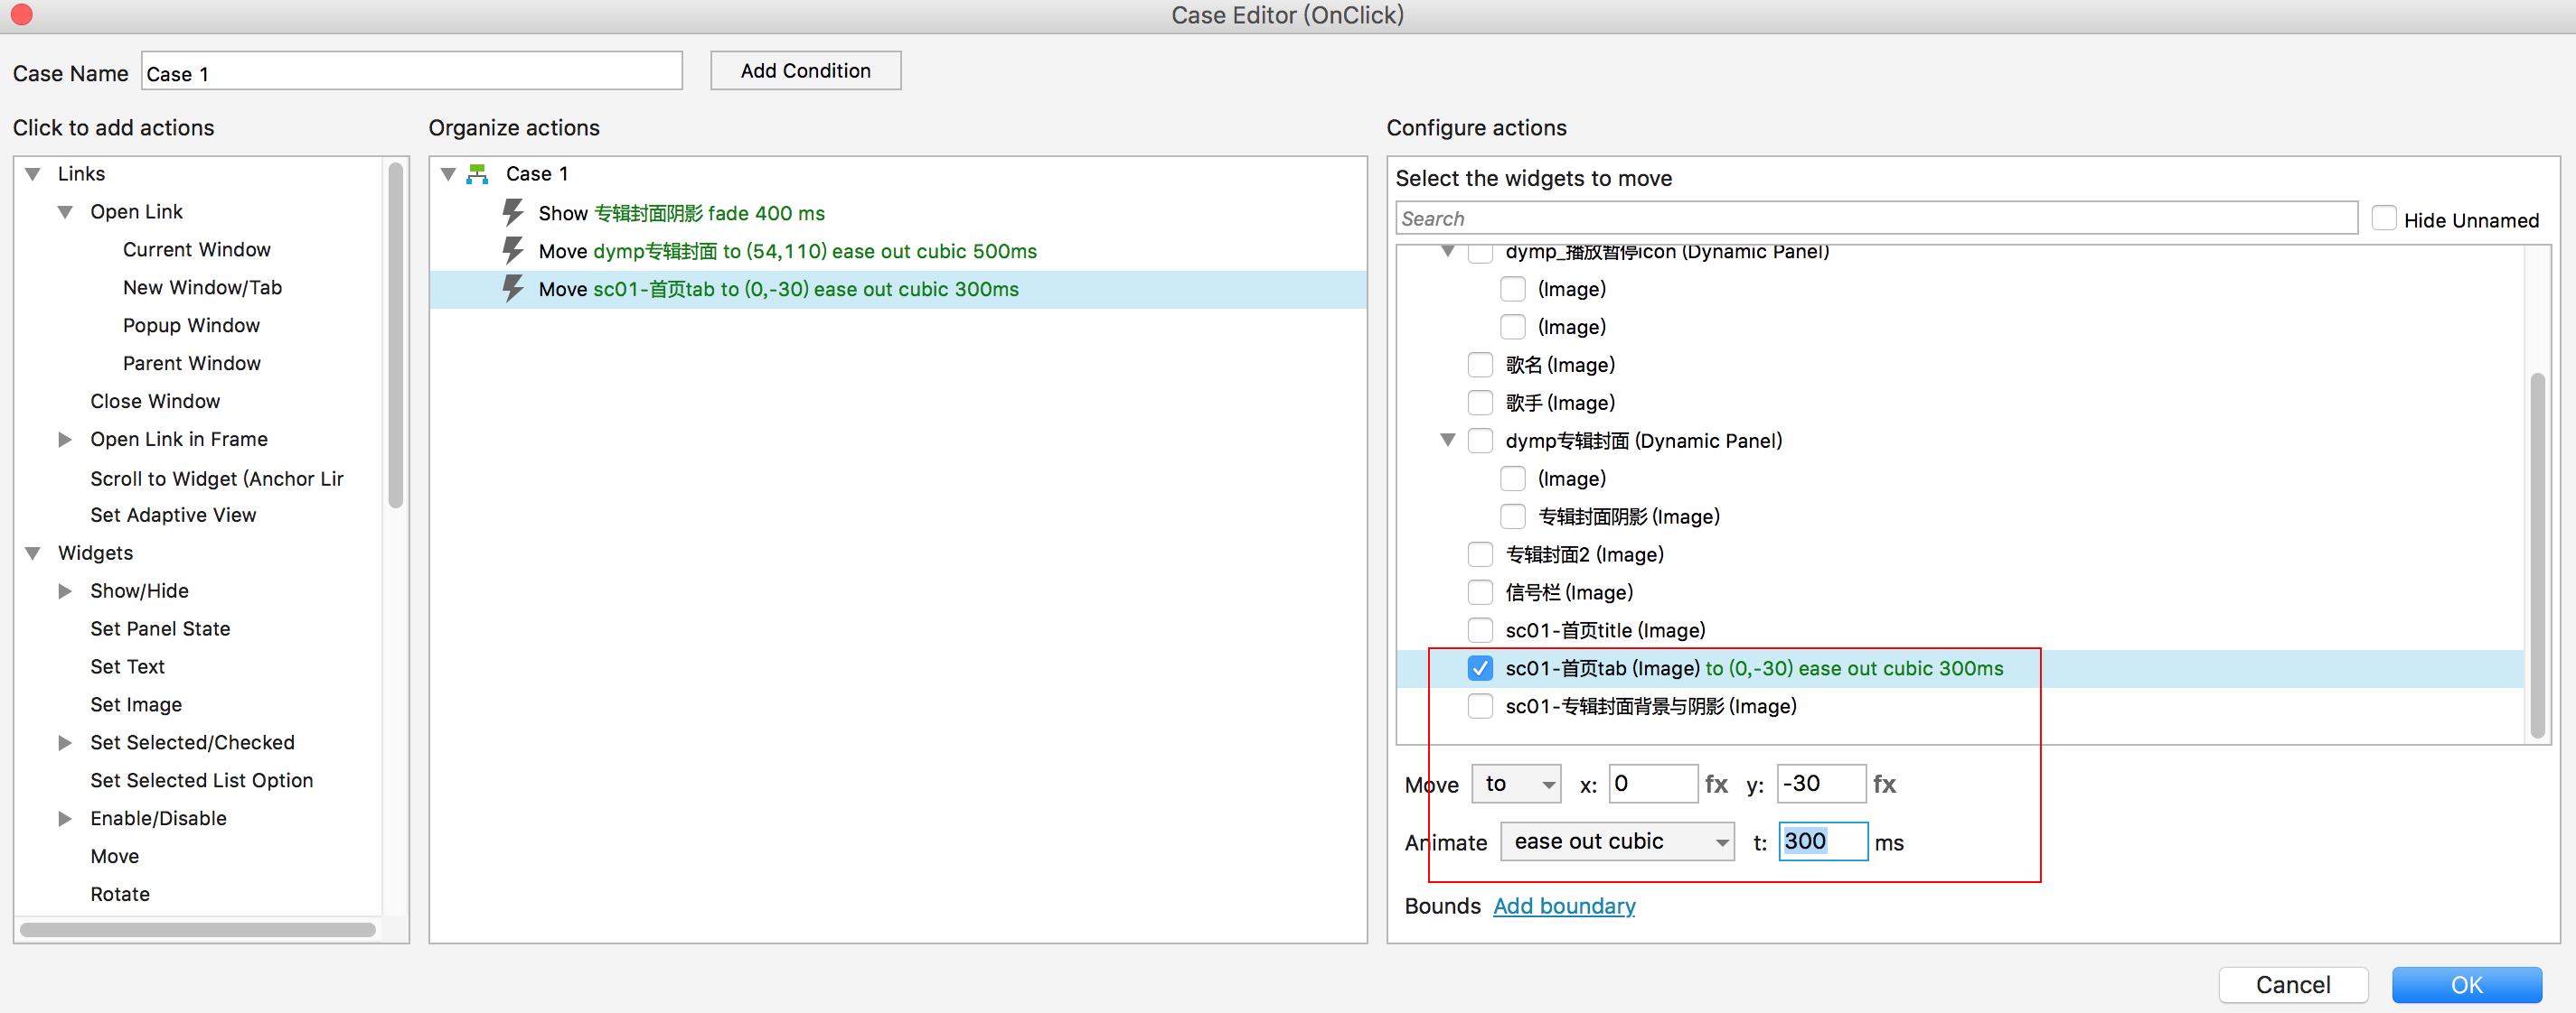
Task: Click the lightning icon on the Move dymp row
Action: click(x=512, y=251)
